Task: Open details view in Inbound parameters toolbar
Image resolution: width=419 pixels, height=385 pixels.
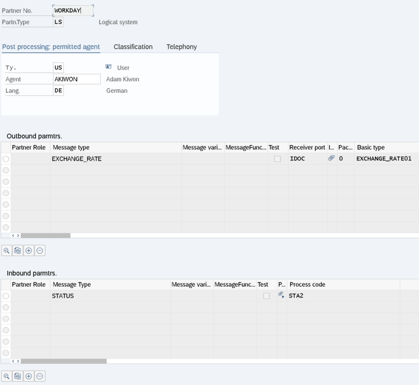Action: coord(7,376)
